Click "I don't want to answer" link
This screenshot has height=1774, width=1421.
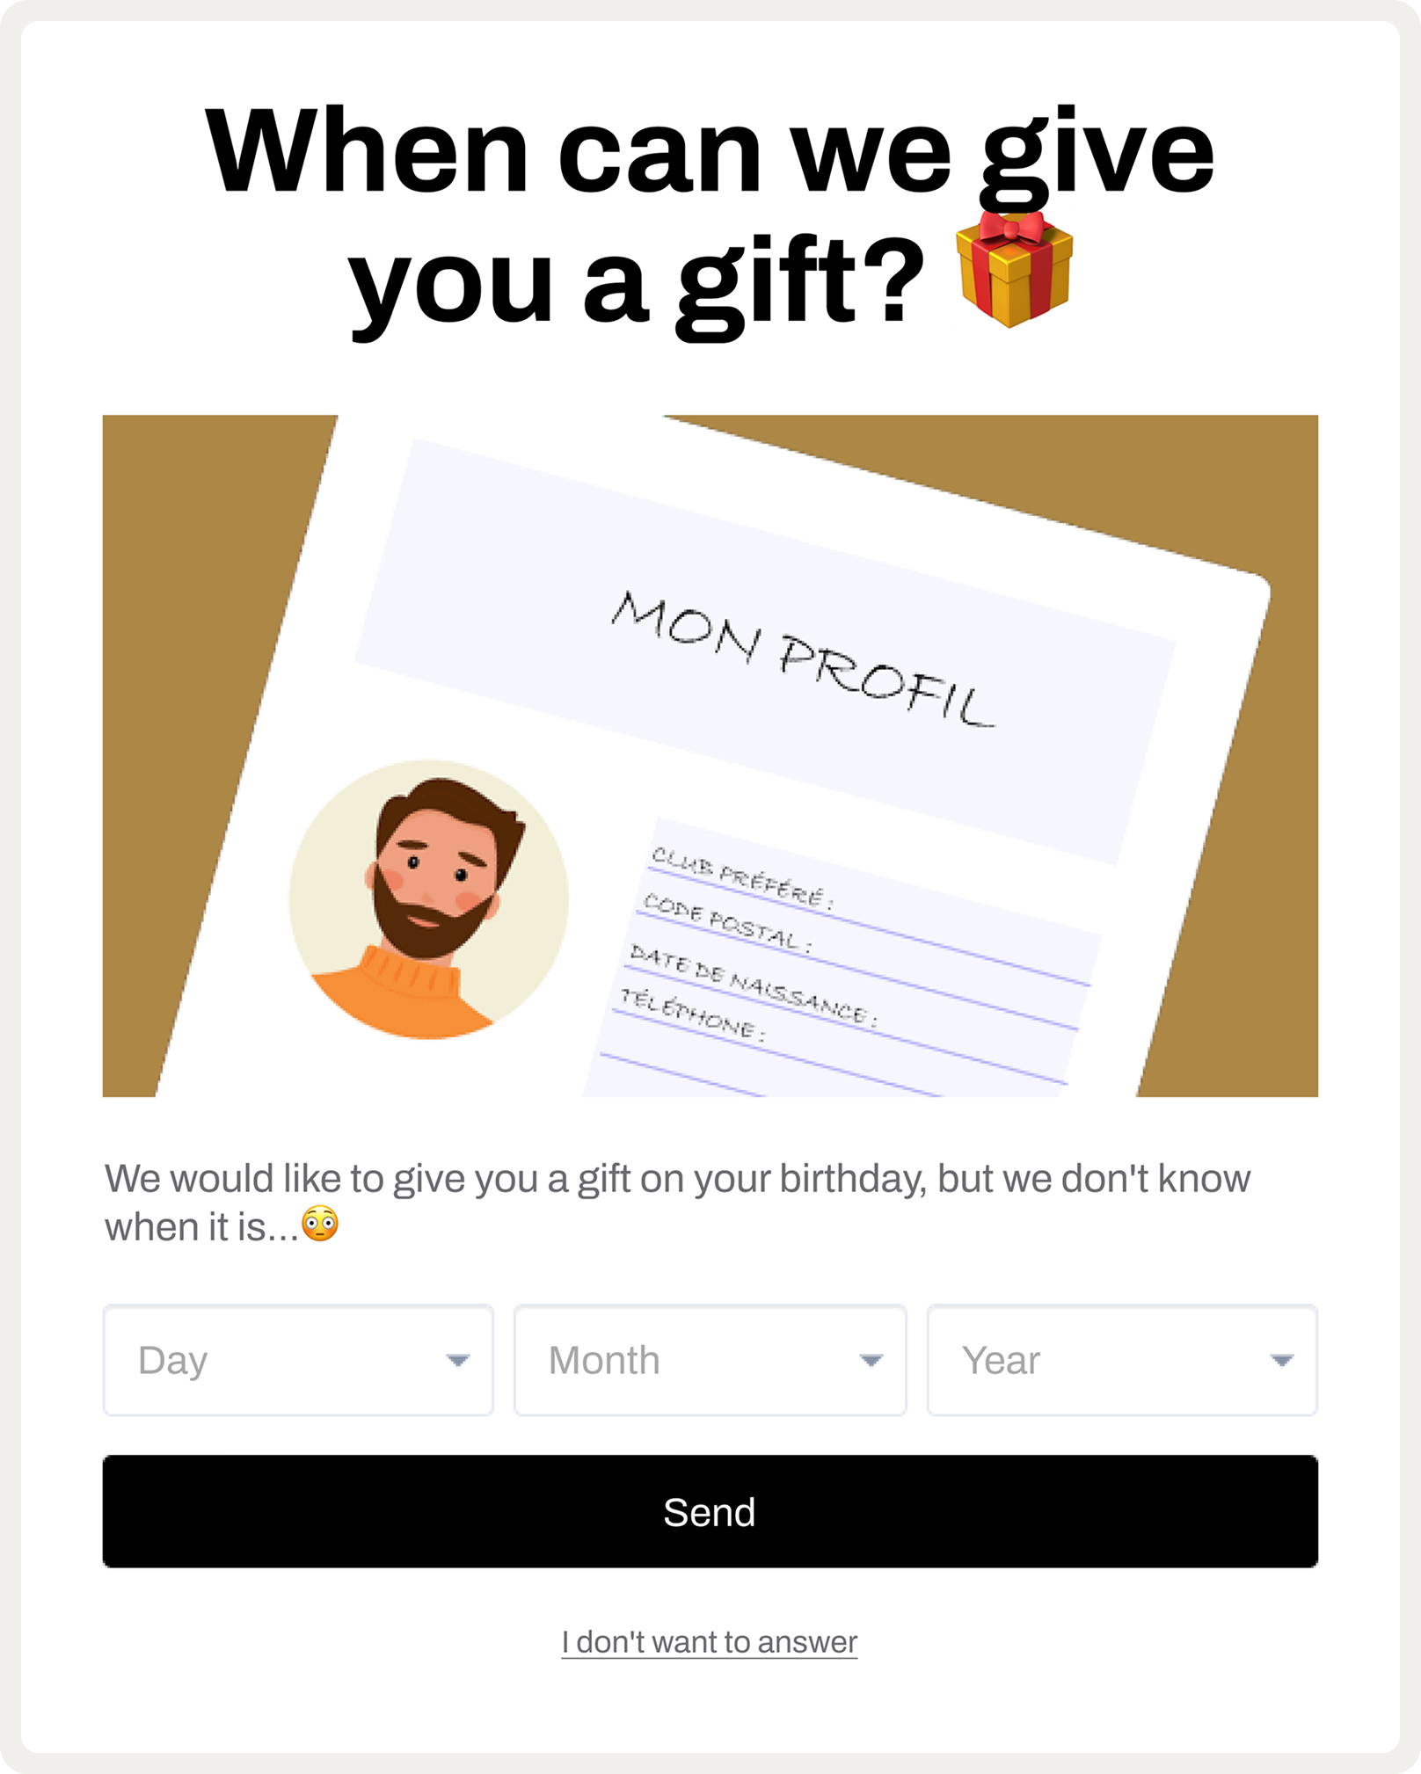(710, 1641)
